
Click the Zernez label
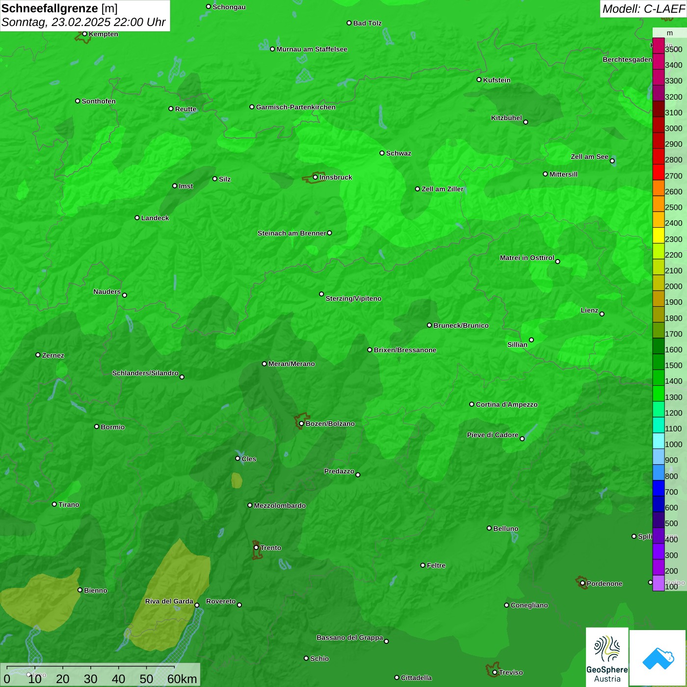[x=53, y=355]
